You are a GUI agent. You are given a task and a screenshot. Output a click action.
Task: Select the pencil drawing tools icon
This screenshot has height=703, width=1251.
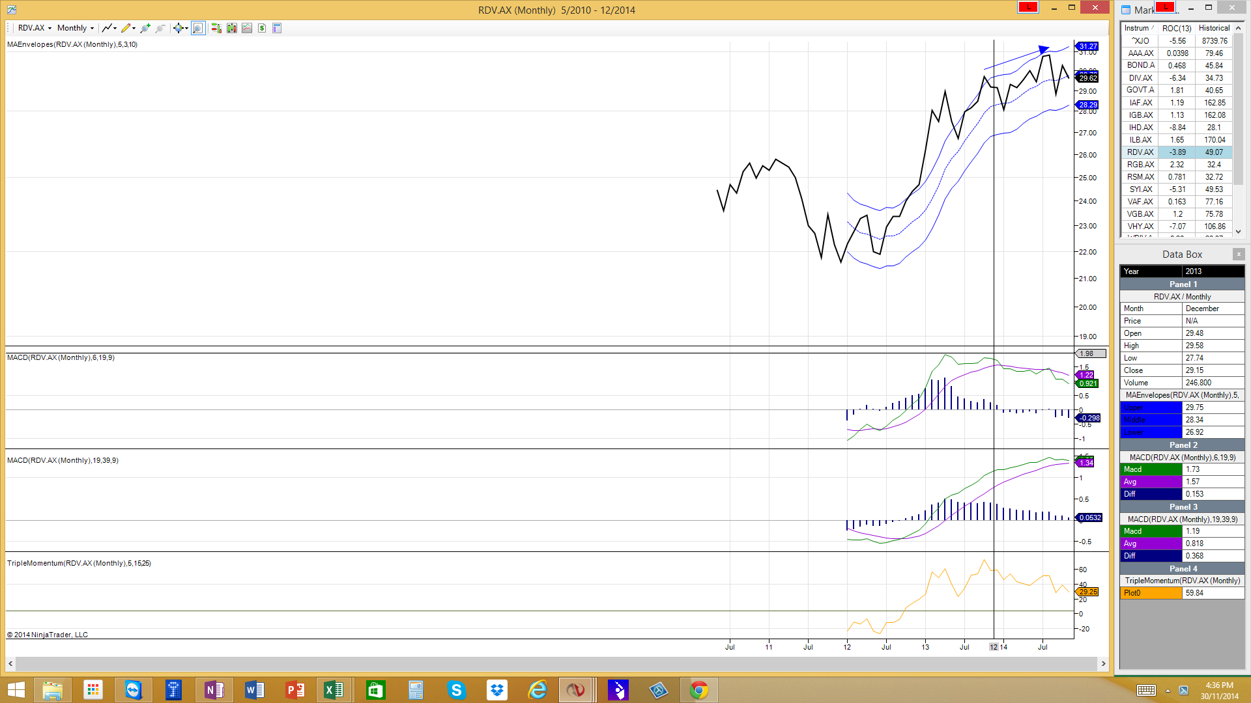(126, 28)
